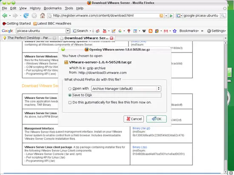Click the Google toolbar Search button
The height and width of the screenshot is (175, 234).
click(x=80, y=31)
